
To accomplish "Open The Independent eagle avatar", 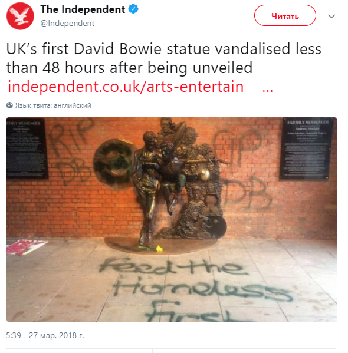I will point(20,16).
